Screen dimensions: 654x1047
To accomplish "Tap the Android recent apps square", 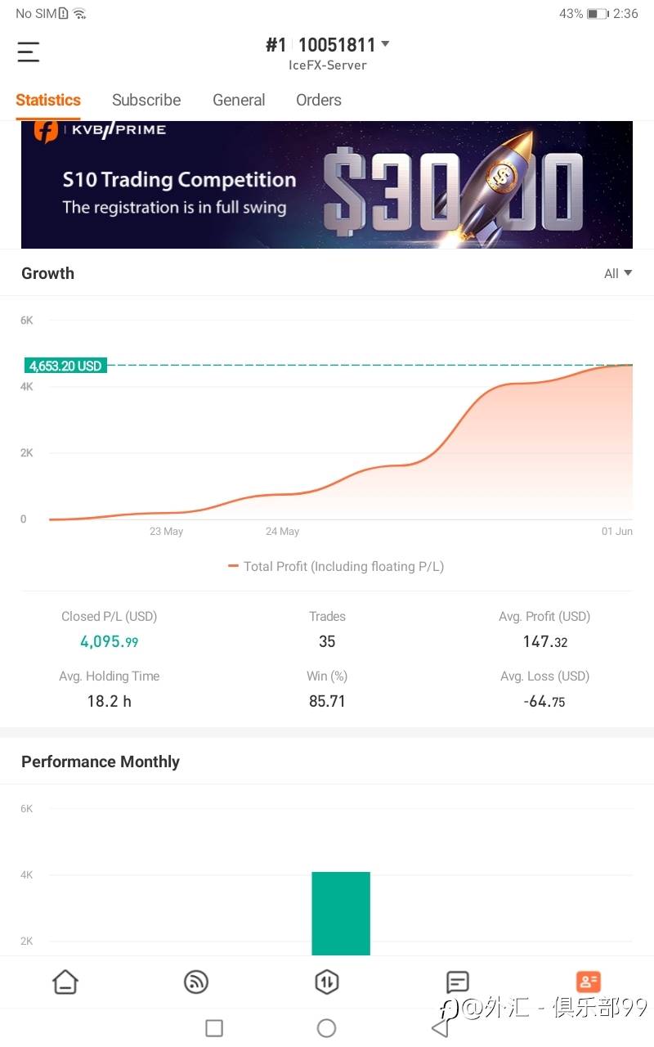I will (x=214, y=1028).
